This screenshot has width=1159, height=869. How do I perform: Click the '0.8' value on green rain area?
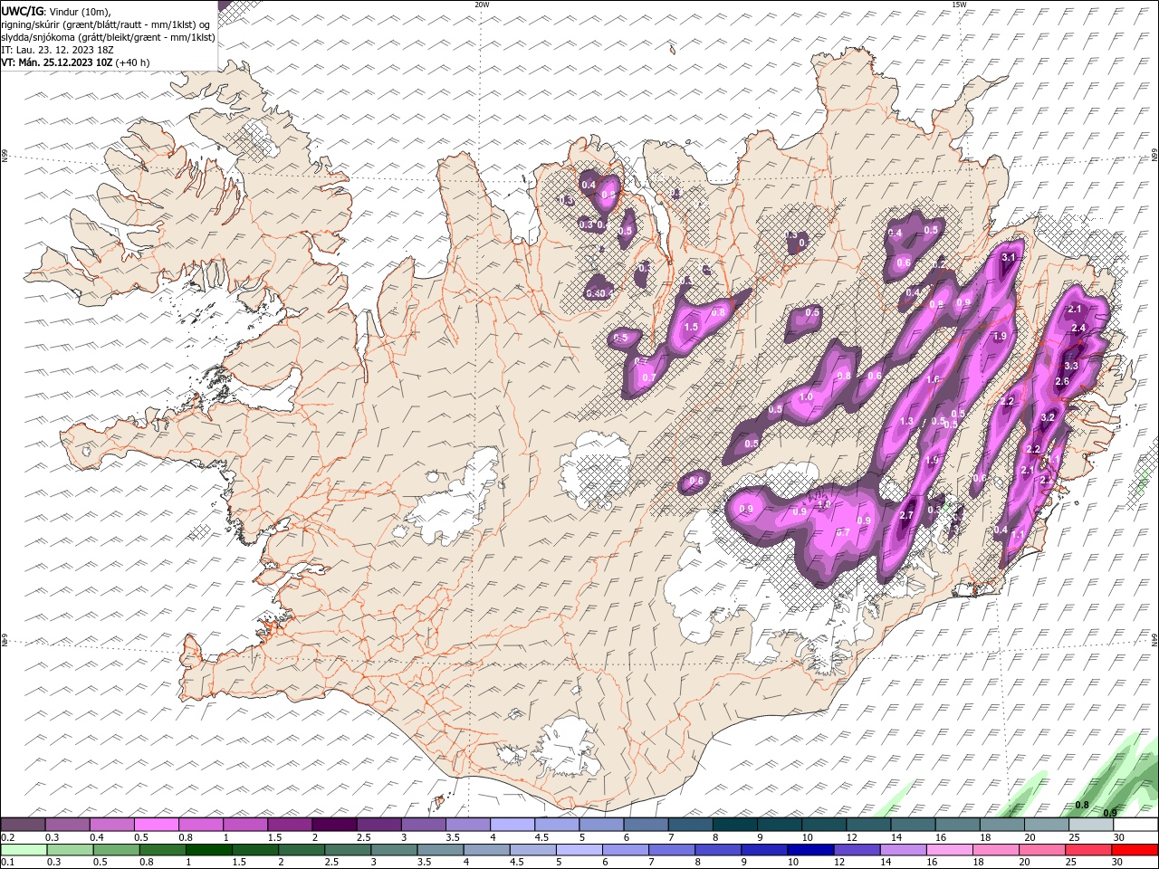click(x=1082, y=805)
